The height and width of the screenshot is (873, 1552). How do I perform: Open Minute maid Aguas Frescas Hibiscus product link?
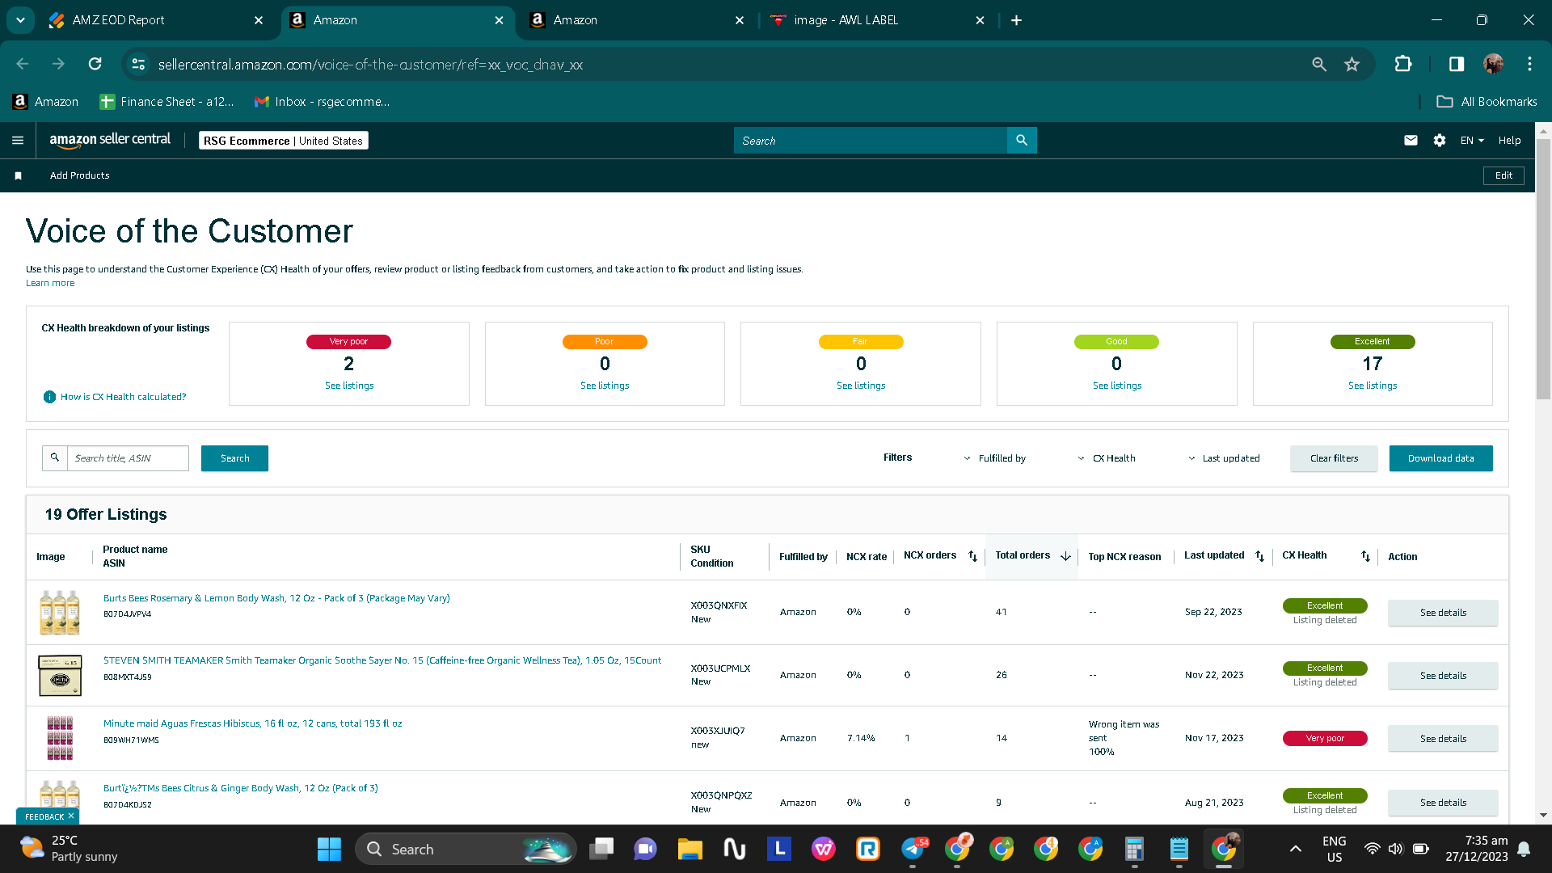pos(252,723)
